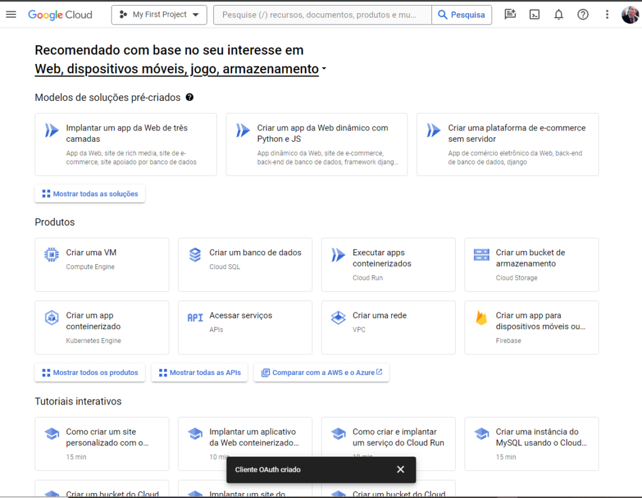Click the Cloud Run icon
Viewport: 642px width, 498px height.
click(338, 255)
